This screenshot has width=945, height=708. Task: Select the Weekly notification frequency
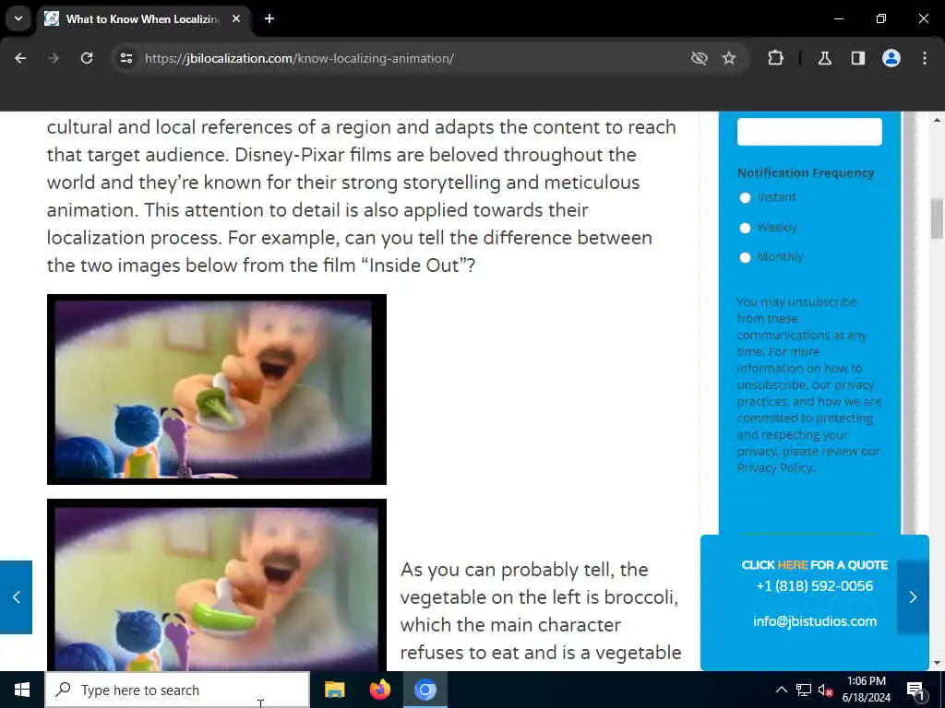[745, 228]
